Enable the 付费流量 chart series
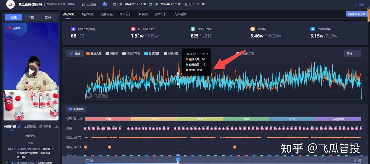The width and height of the screenshot is (370, 164). [x=171, y=53]
